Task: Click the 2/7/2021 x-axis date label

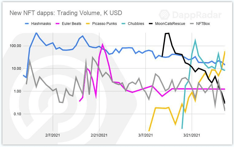Action: 52,135
